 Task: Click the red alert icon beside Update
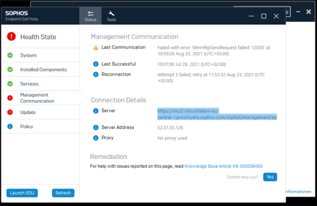pos(10,112)
